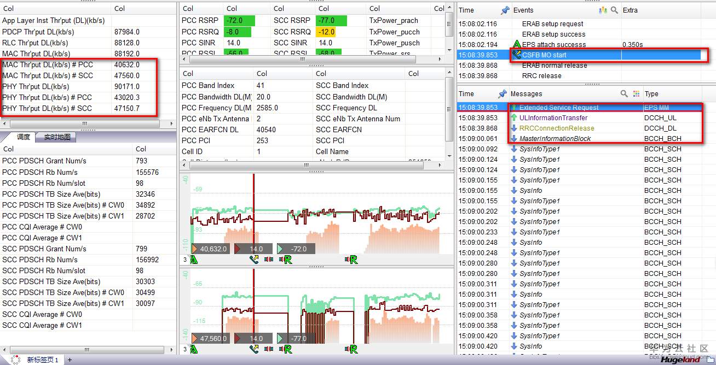Click the green A icon beside EPS attach successs
The width and height of the screenshot is (716, 365).
tap(516, 44)
